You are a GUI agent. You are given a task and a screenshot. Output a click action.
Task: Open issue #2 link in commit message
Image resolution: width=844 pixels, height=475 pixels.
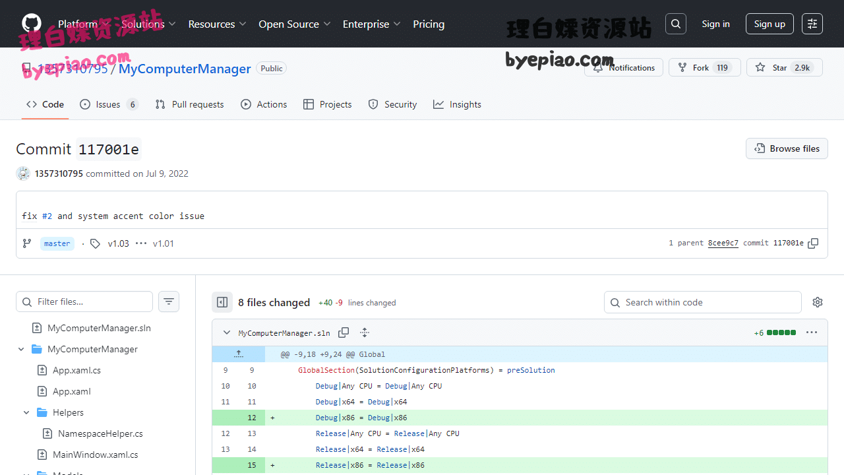(x=47, y=216)
